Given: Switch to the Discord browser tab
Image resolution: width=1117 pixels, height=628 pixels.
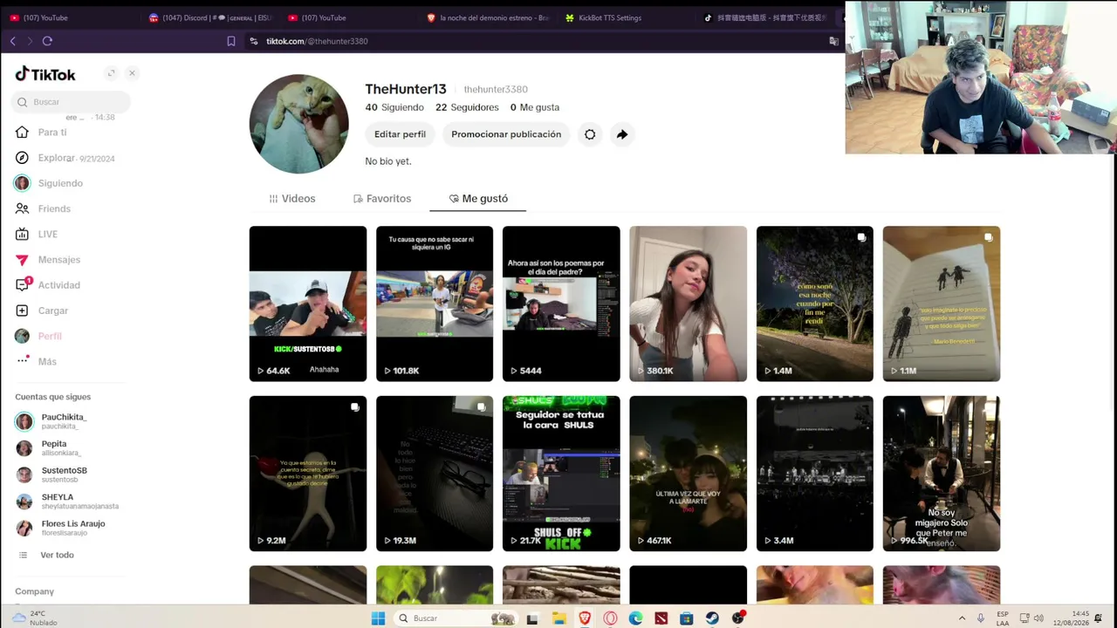Looking at the screenshot, I should click(x=210, y=17).
